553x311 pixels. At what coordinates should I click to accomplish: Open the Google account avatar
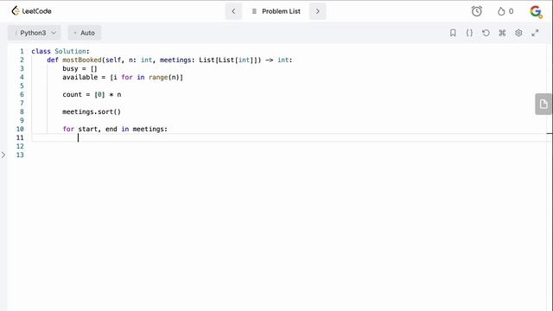[536, 11]
